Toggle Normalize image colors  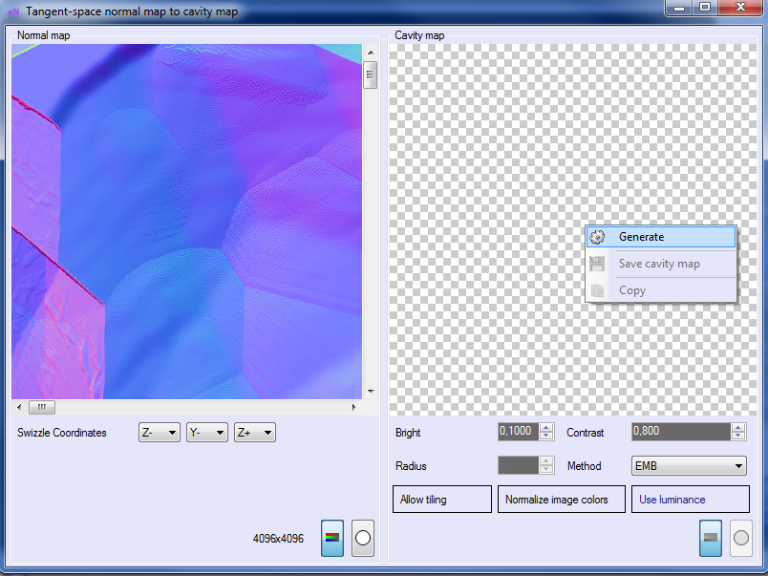pos(562,499)
